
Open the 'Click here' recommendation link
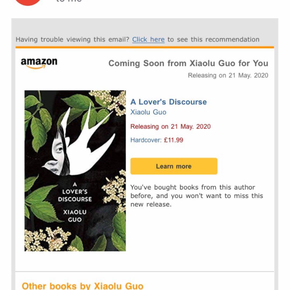tap(148, 39)
